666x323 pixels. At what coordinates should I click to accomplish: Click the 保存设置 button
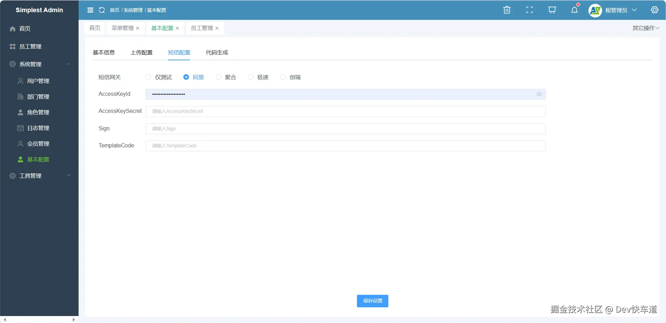coord(373,301)
